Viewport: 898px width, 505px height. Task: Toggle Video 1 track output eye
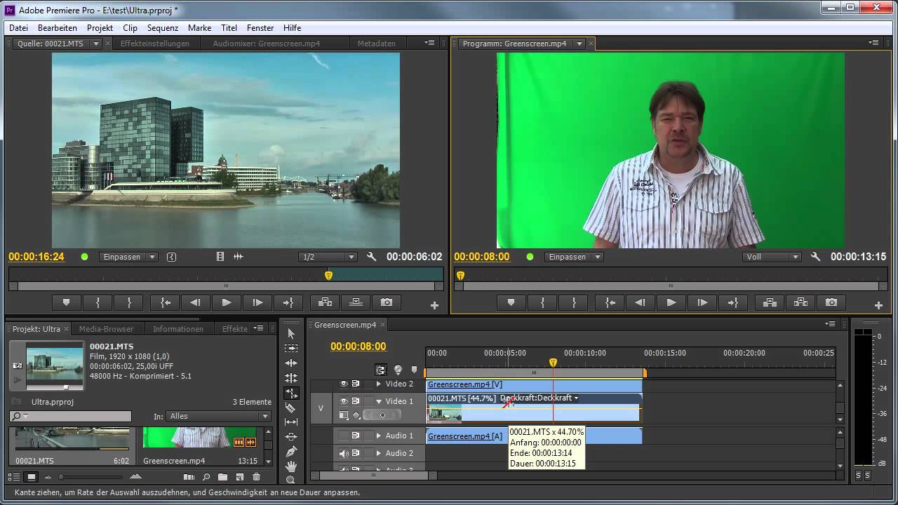344,401
